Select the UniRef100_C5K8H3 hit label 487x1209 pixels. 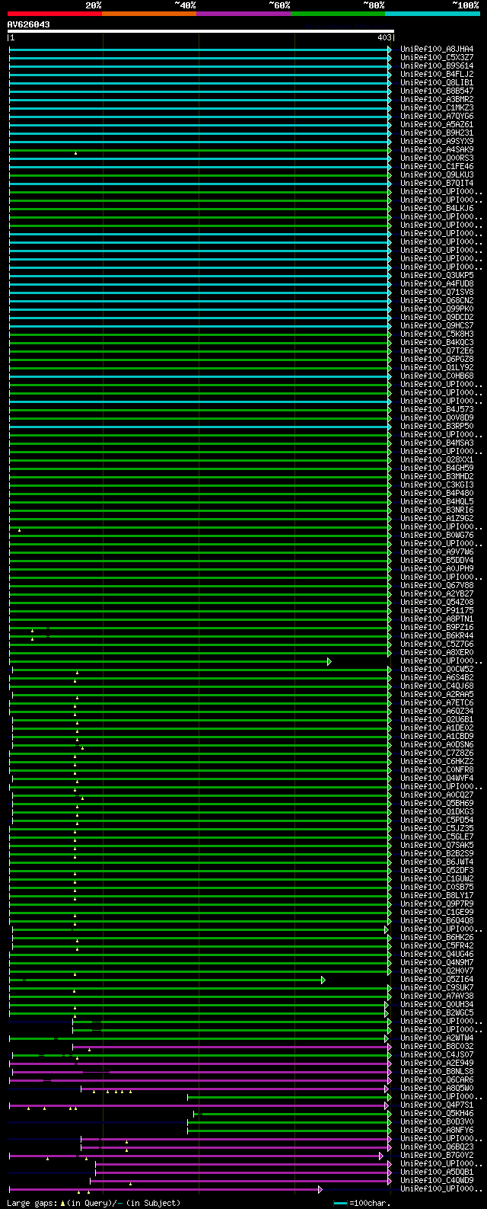437,334
